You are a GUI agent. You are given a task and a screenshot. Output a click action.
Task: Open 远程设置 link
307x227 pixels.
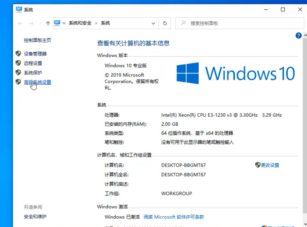(33, 63)
